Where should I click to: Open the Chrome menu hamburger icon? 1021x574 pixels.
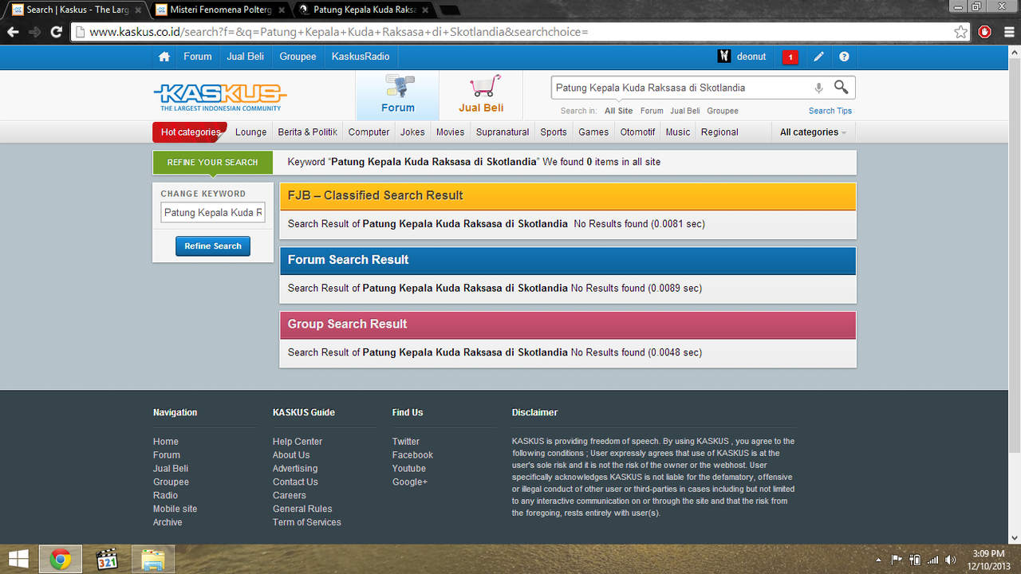coord(1008,32)
